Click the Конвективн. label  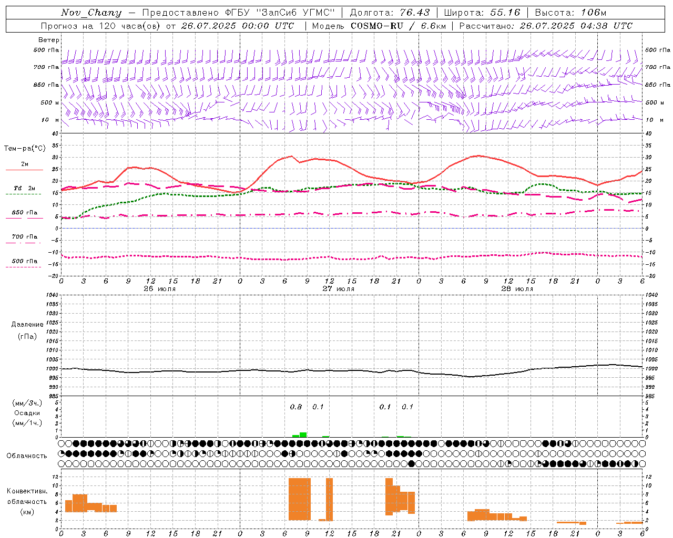coord(27,491)
